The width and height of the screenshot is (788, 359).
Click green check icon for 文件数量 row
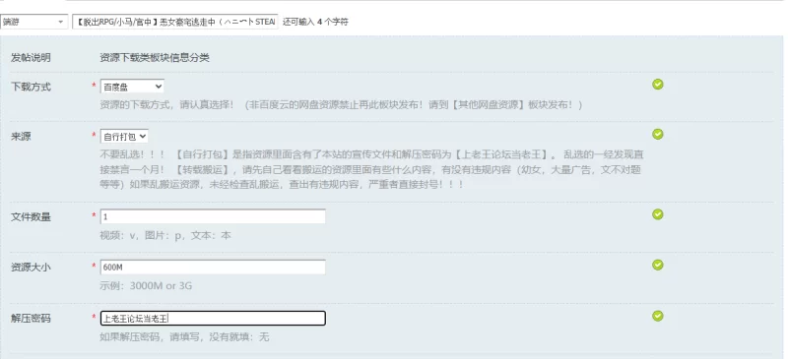[657, 214]
